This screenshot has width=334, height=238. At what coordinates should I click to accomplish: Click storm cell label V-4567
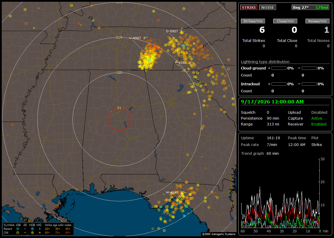(135, 38)
